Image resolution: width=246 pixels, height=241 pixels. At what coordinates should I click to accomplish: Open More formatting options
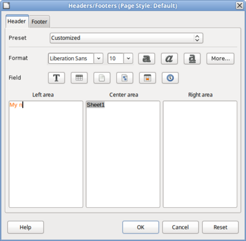pyautogui.click(x=220, y=58)
